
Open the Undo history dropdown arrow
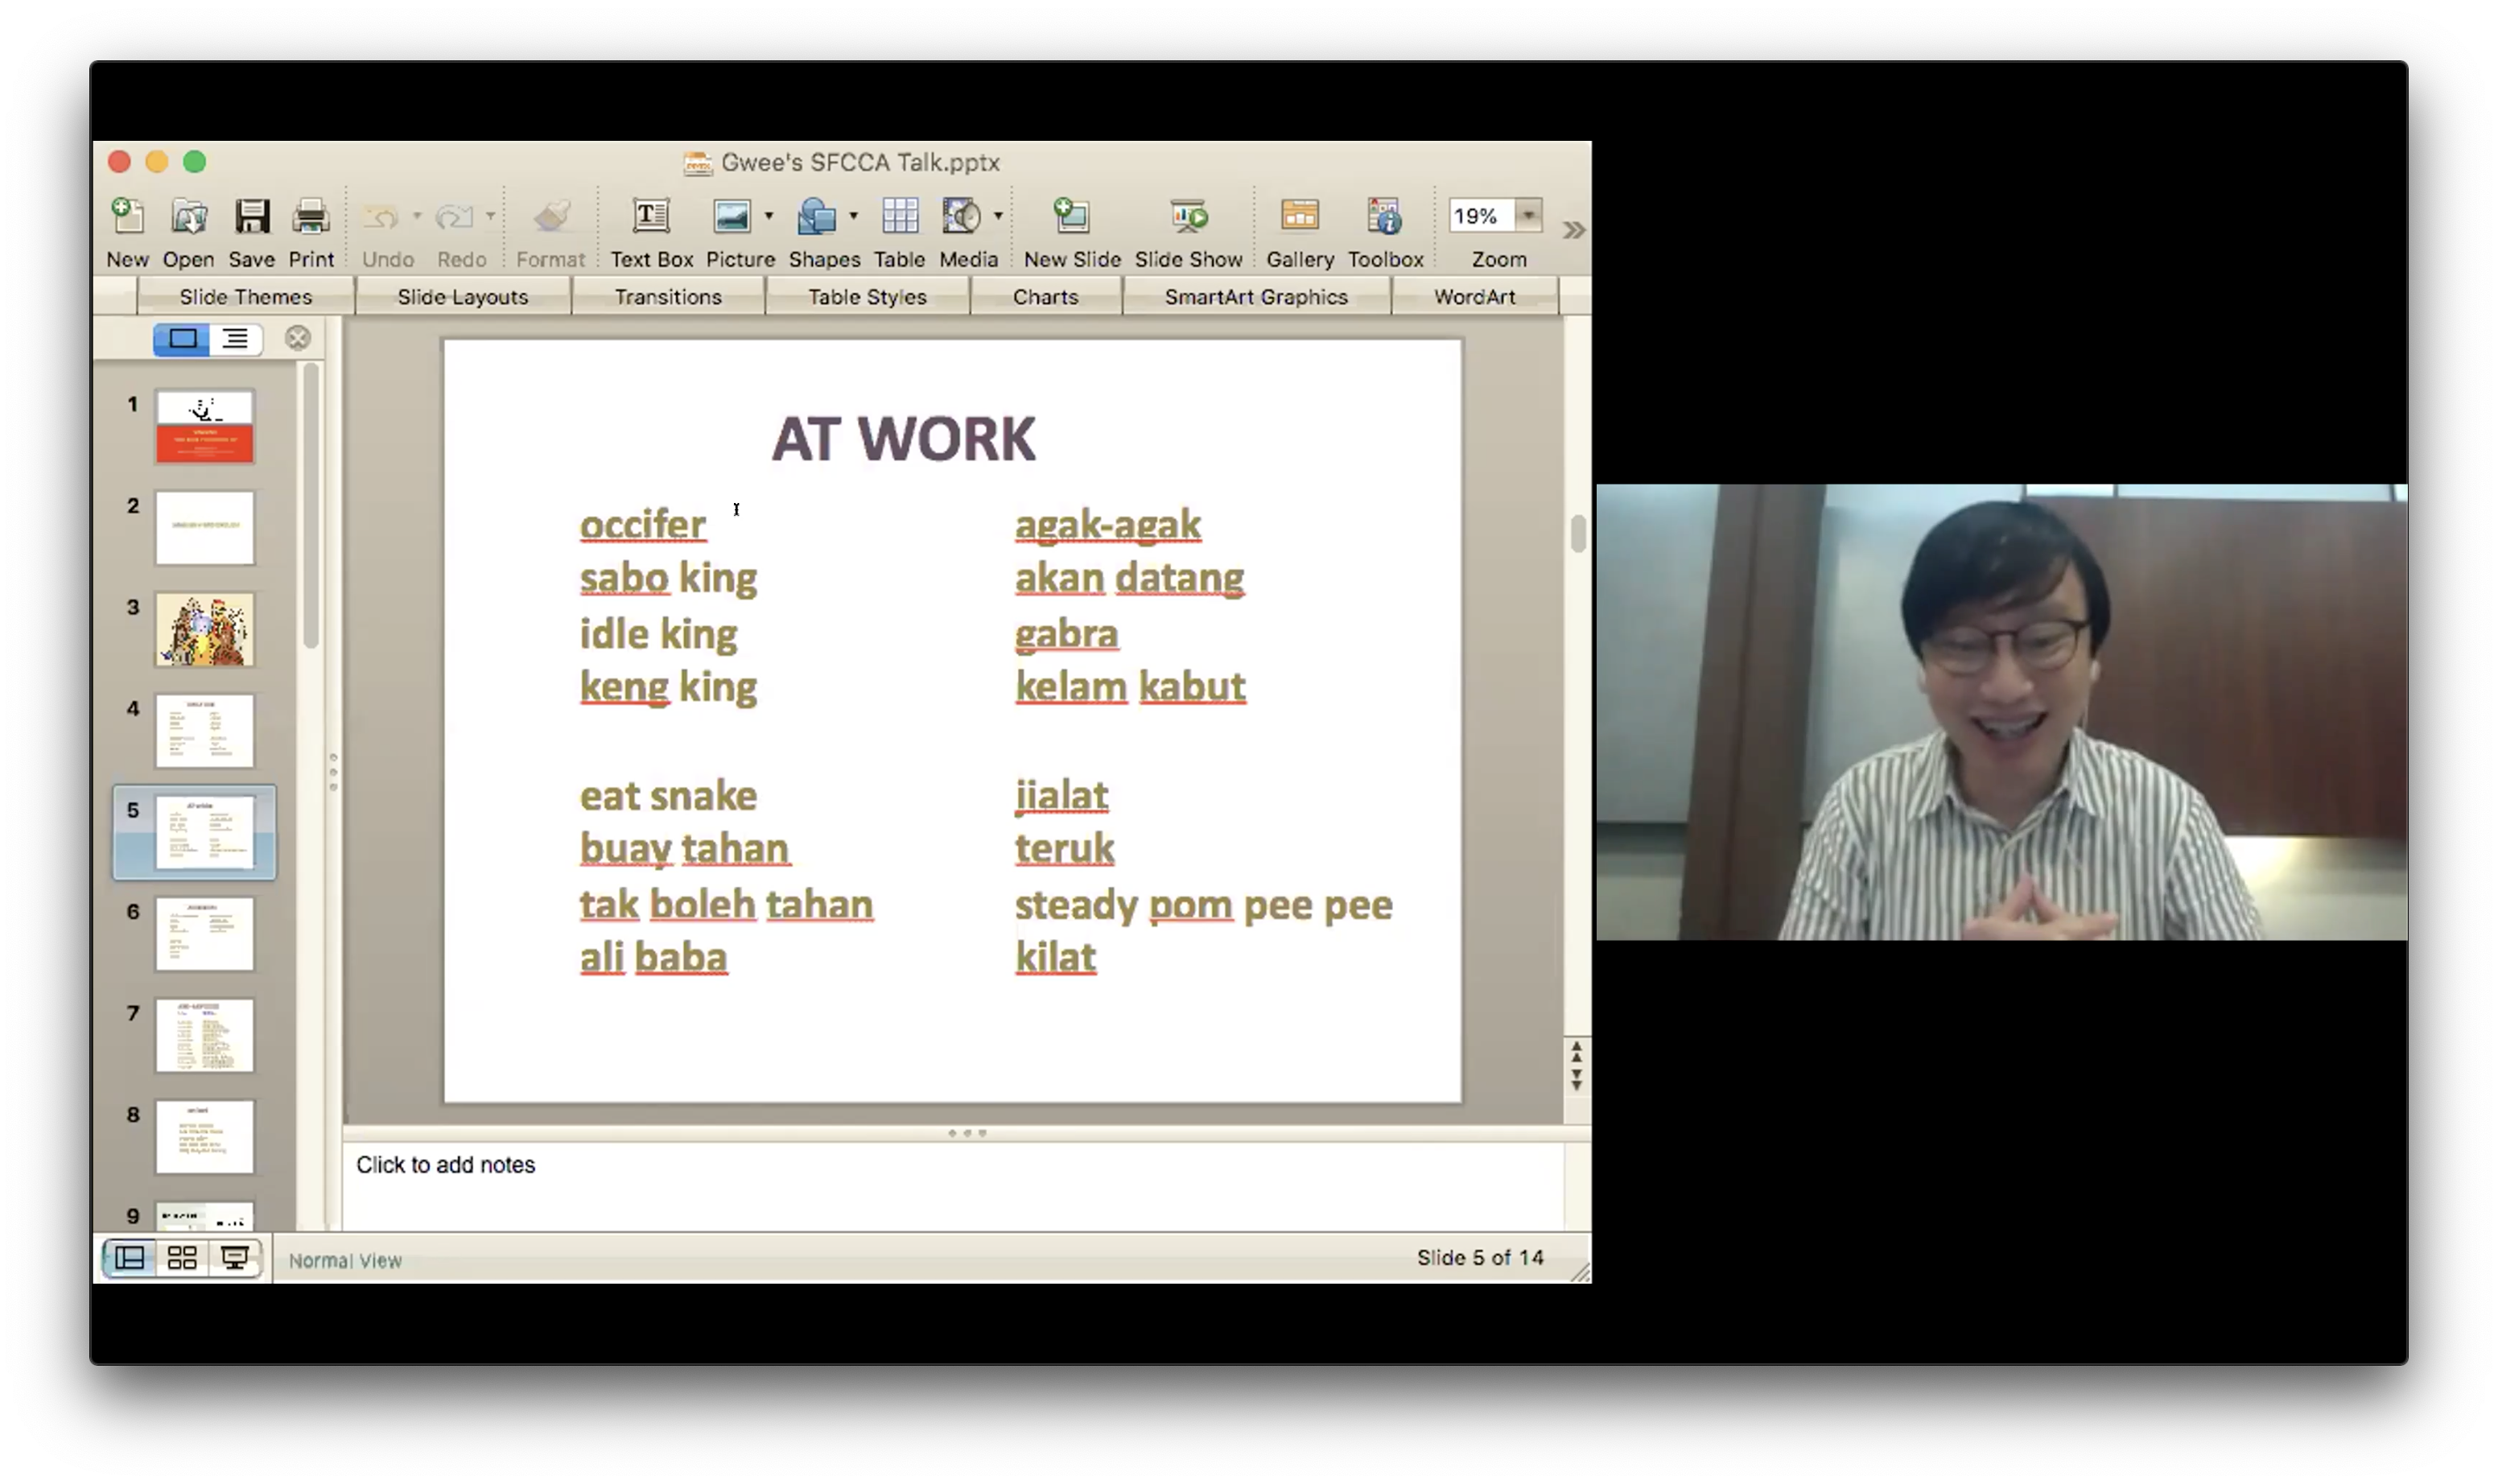[x=417, y=215]
